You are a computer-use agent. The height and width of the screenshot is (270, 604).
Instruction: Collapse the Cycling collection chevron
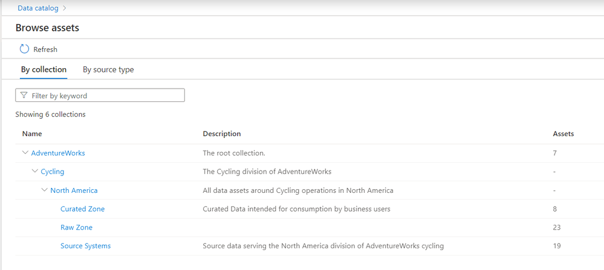coord(35,171)
